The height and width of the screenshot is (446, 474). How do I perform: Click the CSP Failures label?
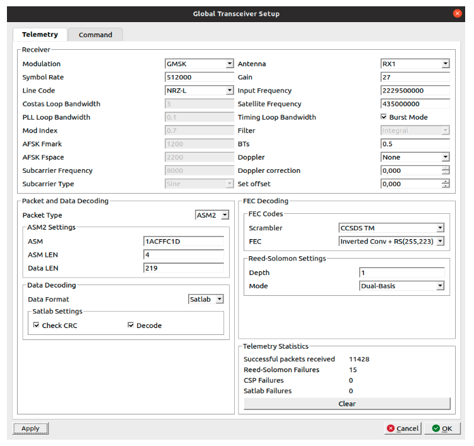point(264,380)
